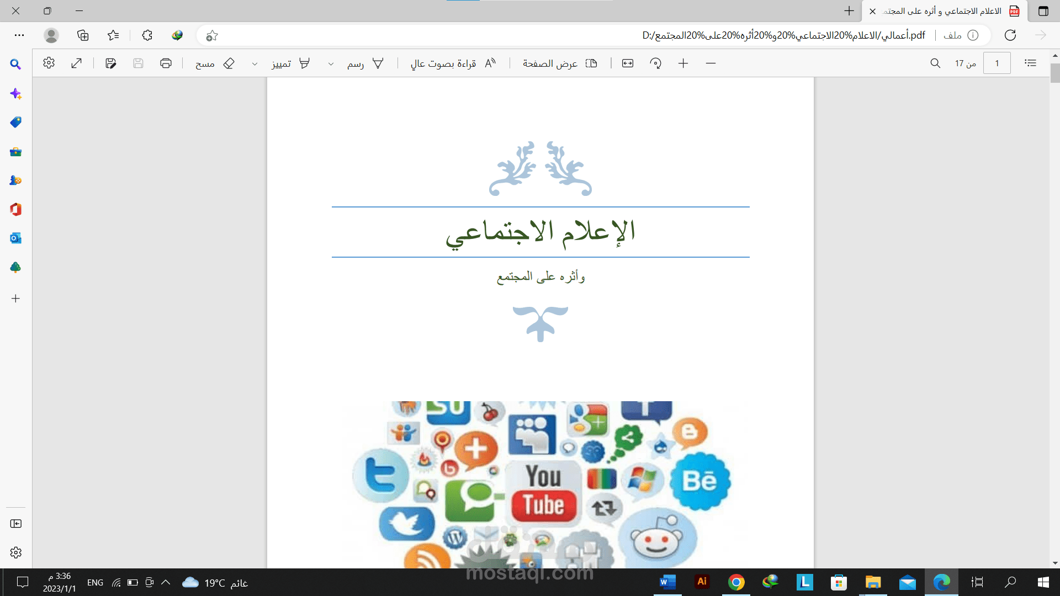Rotate the PDF page
The image size is (1060, 596).
(x=655, y=63)
